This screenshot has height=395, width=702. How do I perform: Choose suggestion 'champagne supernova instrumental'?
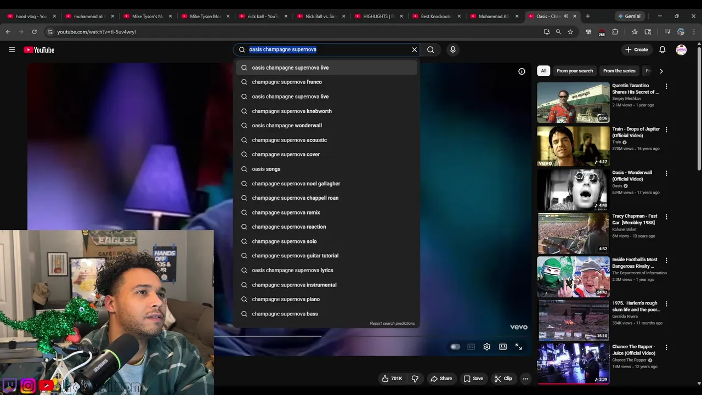coord(326,285)
